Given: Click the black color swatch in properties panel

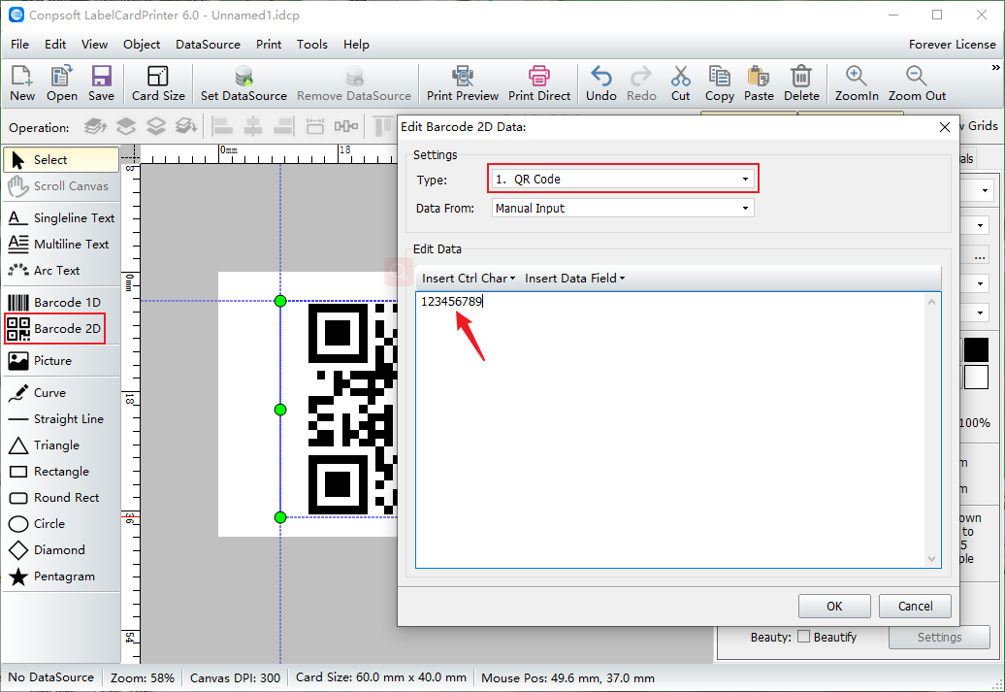Looking at the screenshot, I should tap(976, 349).
